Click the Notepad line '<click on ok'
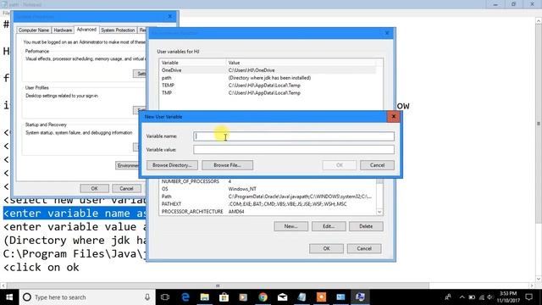542x305 pixels. 41,268
